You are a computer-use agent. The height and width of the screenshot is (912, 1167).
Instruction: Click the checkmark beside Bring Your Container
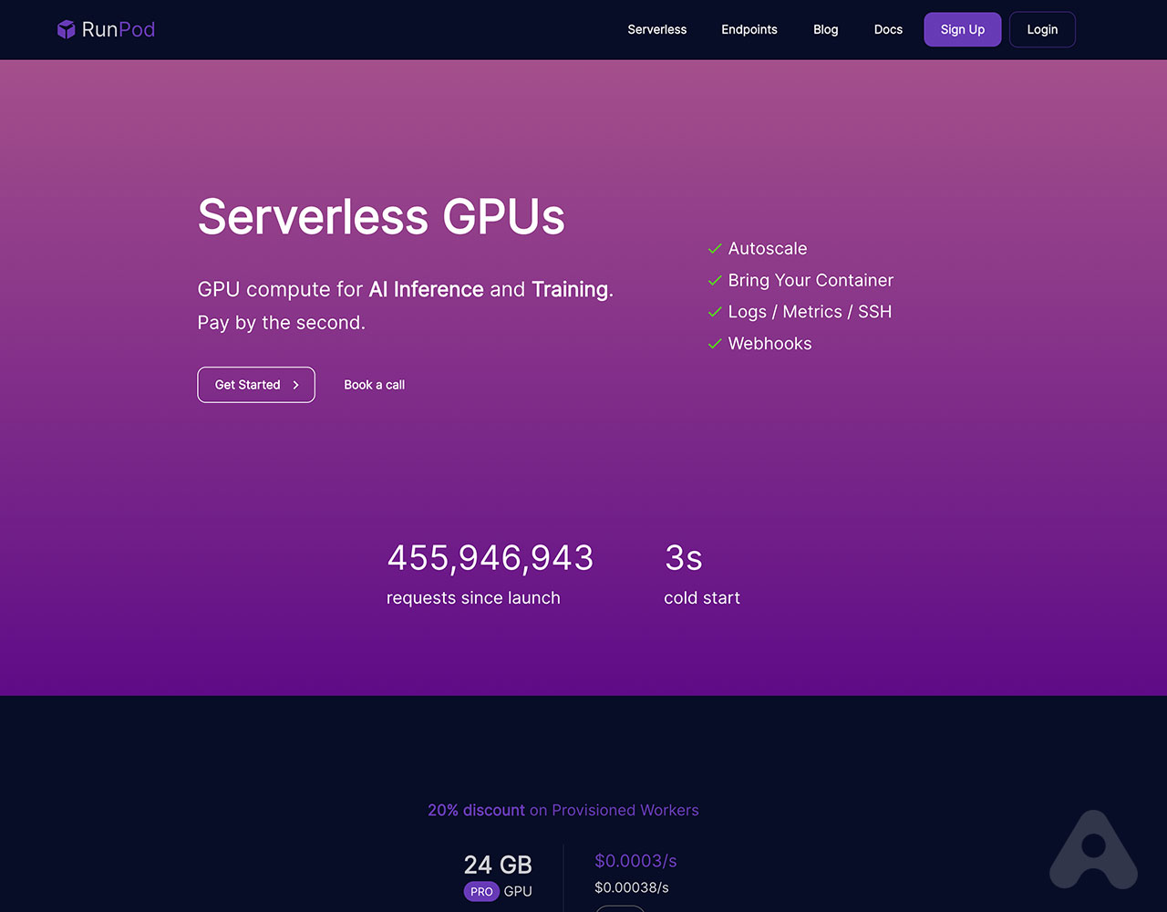coord(715,280)
